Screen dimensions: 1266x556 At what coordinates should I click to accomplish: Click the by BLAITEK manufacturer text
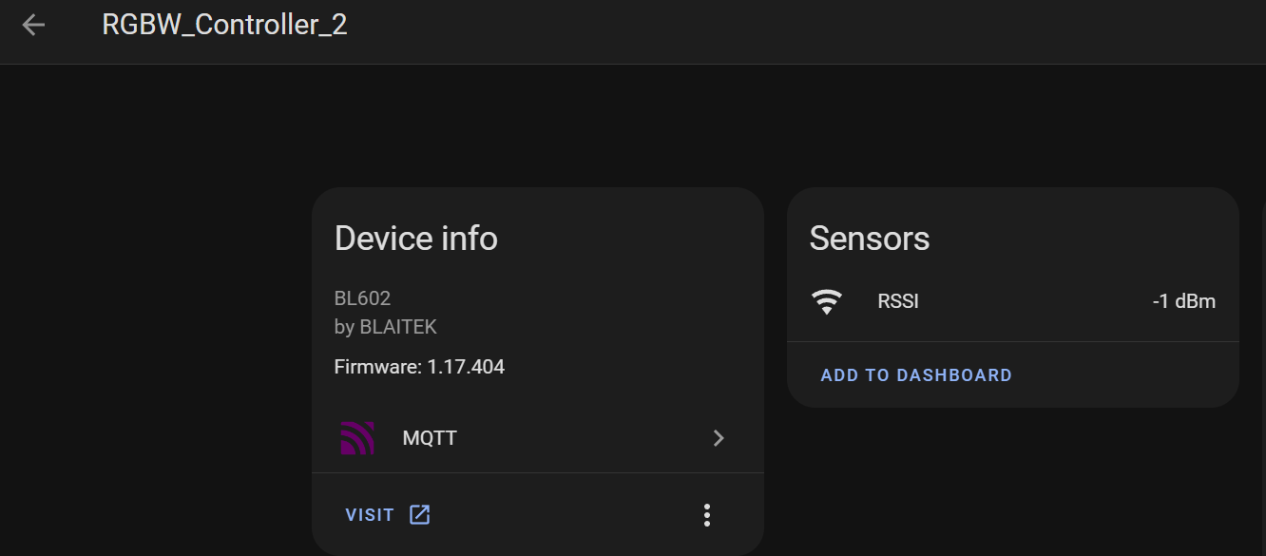(x=385, y=327)
